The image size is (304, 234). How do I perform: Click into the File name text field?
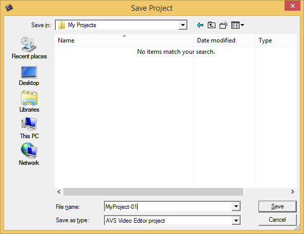(168, 206)
